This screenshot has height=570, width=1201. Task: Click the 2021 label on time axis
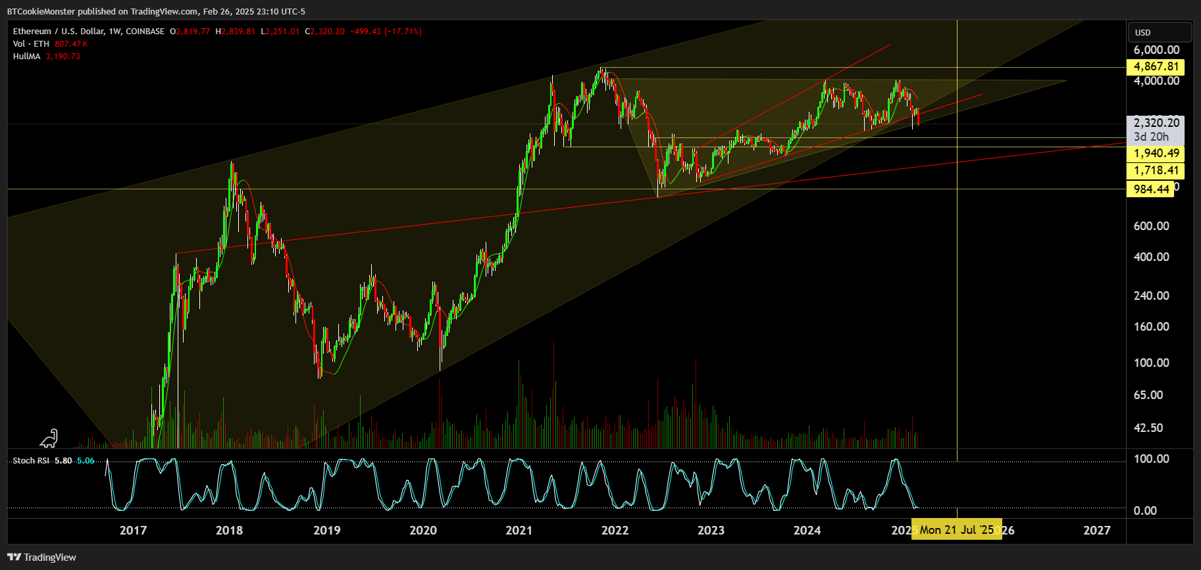pos(519,530)
